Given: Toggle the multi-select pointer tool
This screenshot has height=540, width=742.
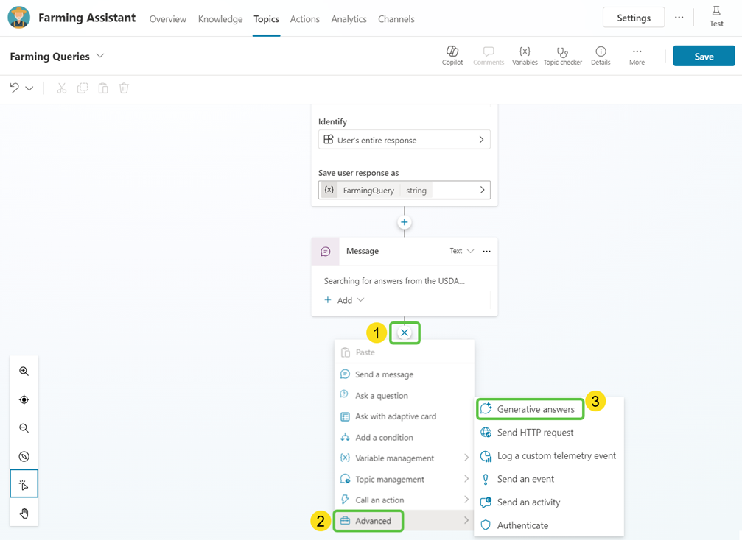Looking at the screenshot, I should (x=24, y=484).
